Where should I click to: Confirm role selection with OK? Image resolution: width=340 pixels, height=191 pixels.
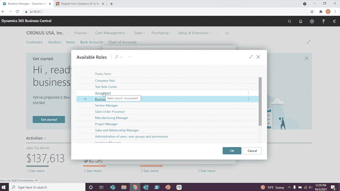tap(232, 151)
